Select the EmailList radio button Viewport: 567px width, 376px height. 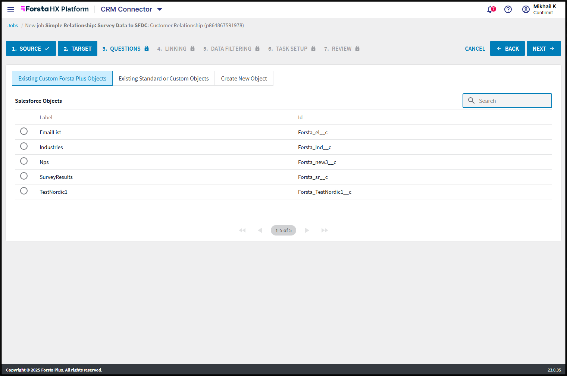(24, 131)
